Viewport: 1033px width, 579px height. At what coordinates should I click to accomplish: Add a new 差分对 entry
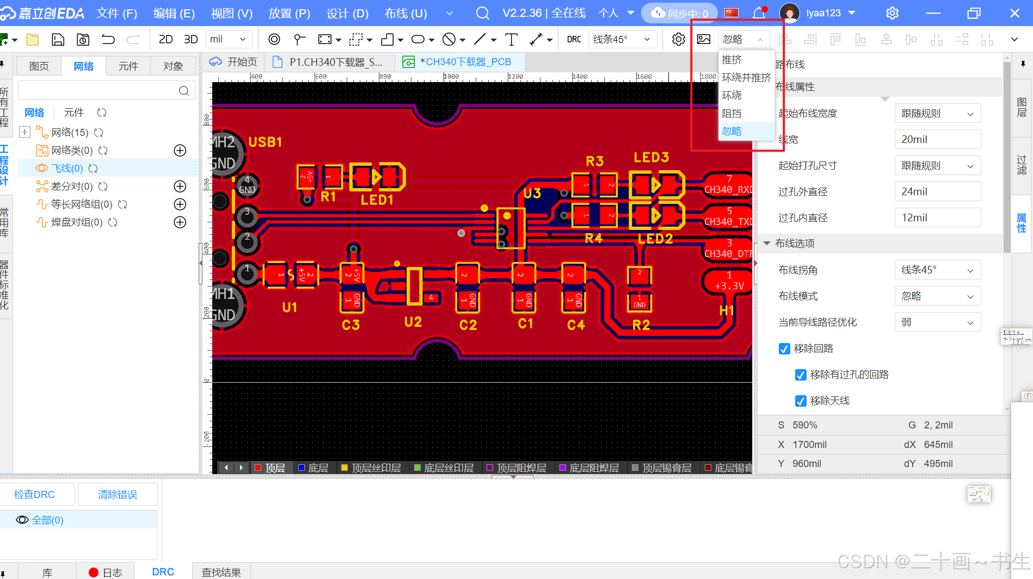coord(180,186)
